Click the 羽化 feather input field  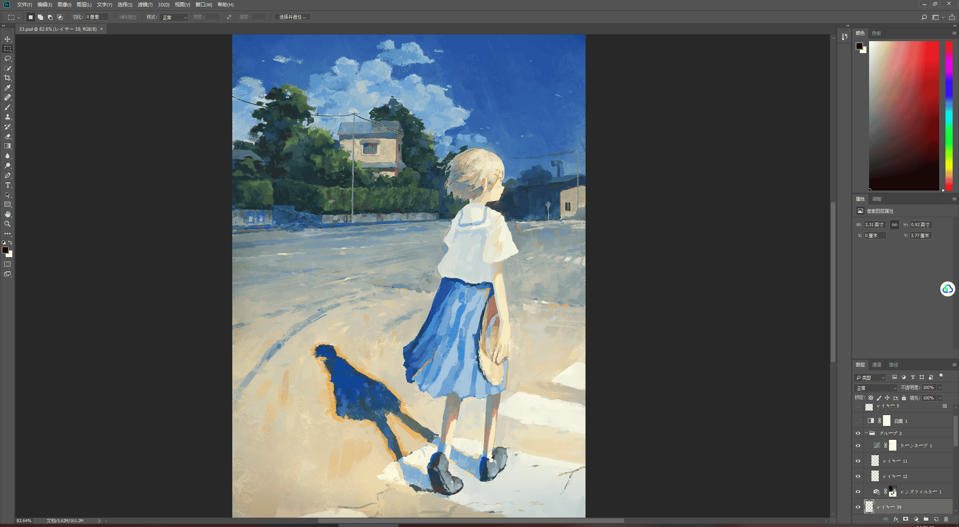(x=97, y=17)
